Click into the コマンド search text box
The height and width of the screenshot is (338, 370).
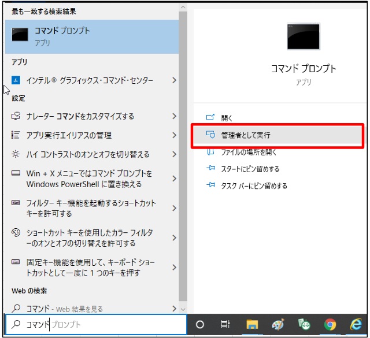click(97, 325)
